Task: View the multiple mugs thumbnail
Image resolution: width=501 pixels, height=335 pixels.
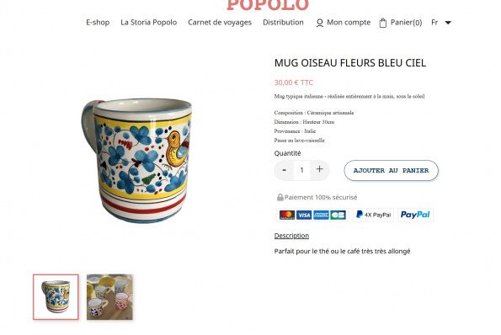Action: point(109,297)
